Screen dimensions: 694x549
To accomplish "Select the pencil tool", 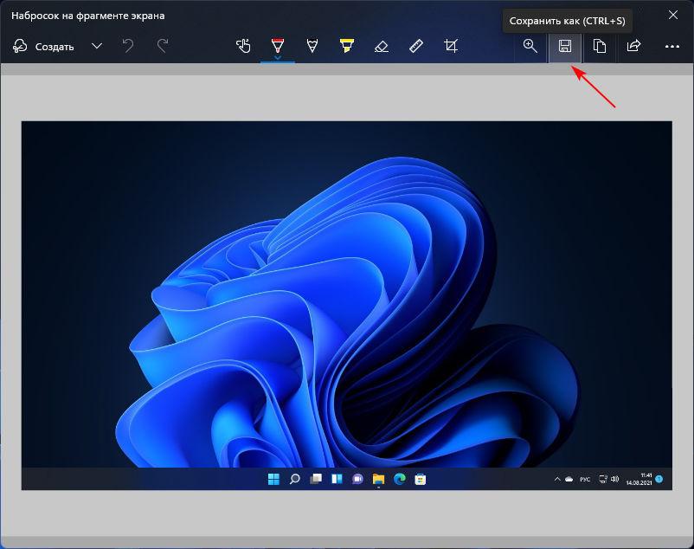I will point(312,46).
